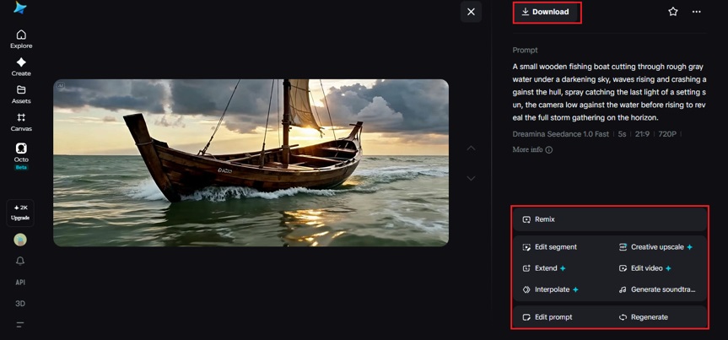
Task: Favorite this video with star icon
Action: point(673,12)
